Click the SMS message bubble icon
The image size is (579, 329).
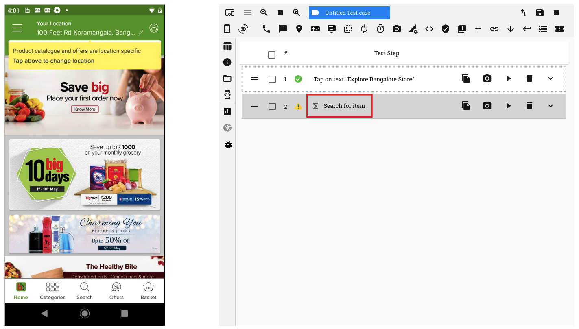283,29
